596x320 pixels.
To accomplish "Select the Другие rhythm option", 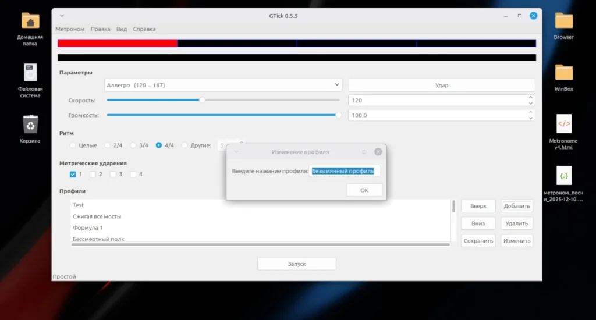I will coord(185,145).
